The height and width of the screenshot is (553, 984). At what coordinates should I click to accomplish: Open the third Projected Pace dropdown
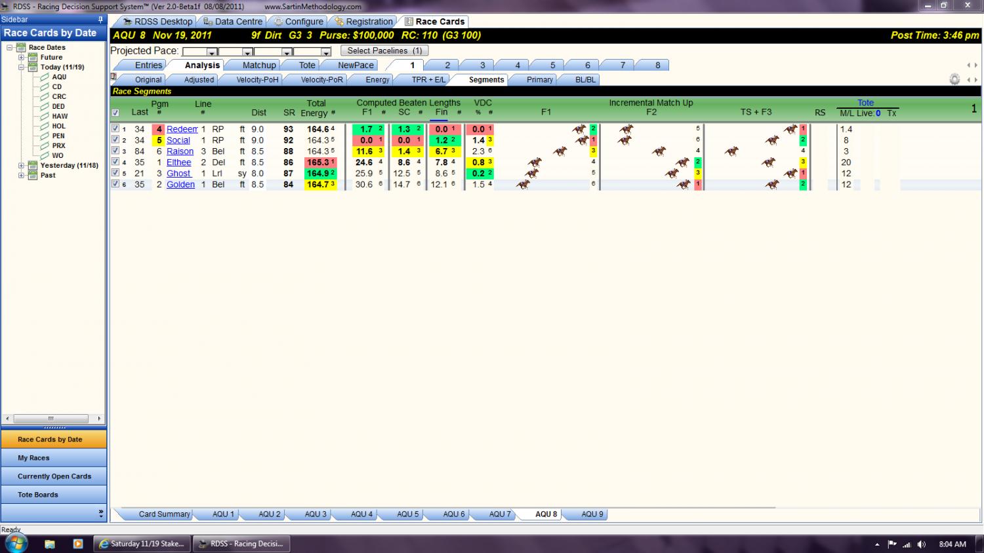tap(287, 52)
